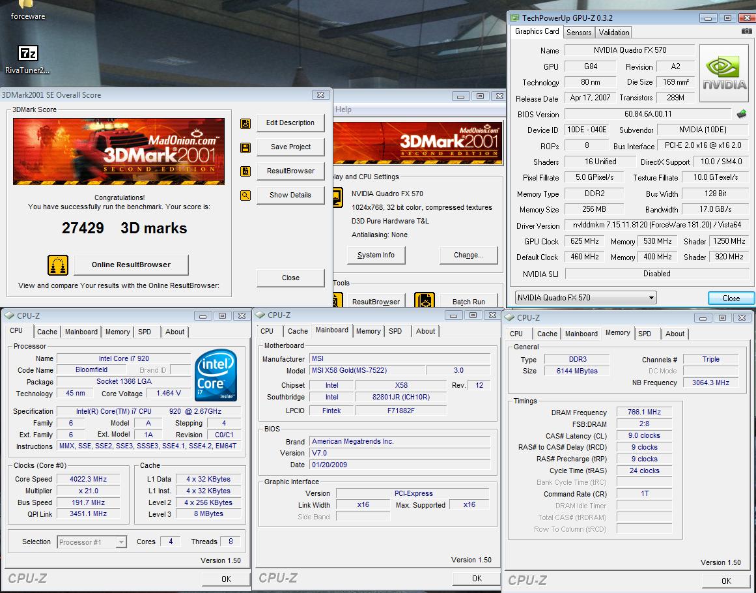Click ResultBrowser button under Tools

376,301
